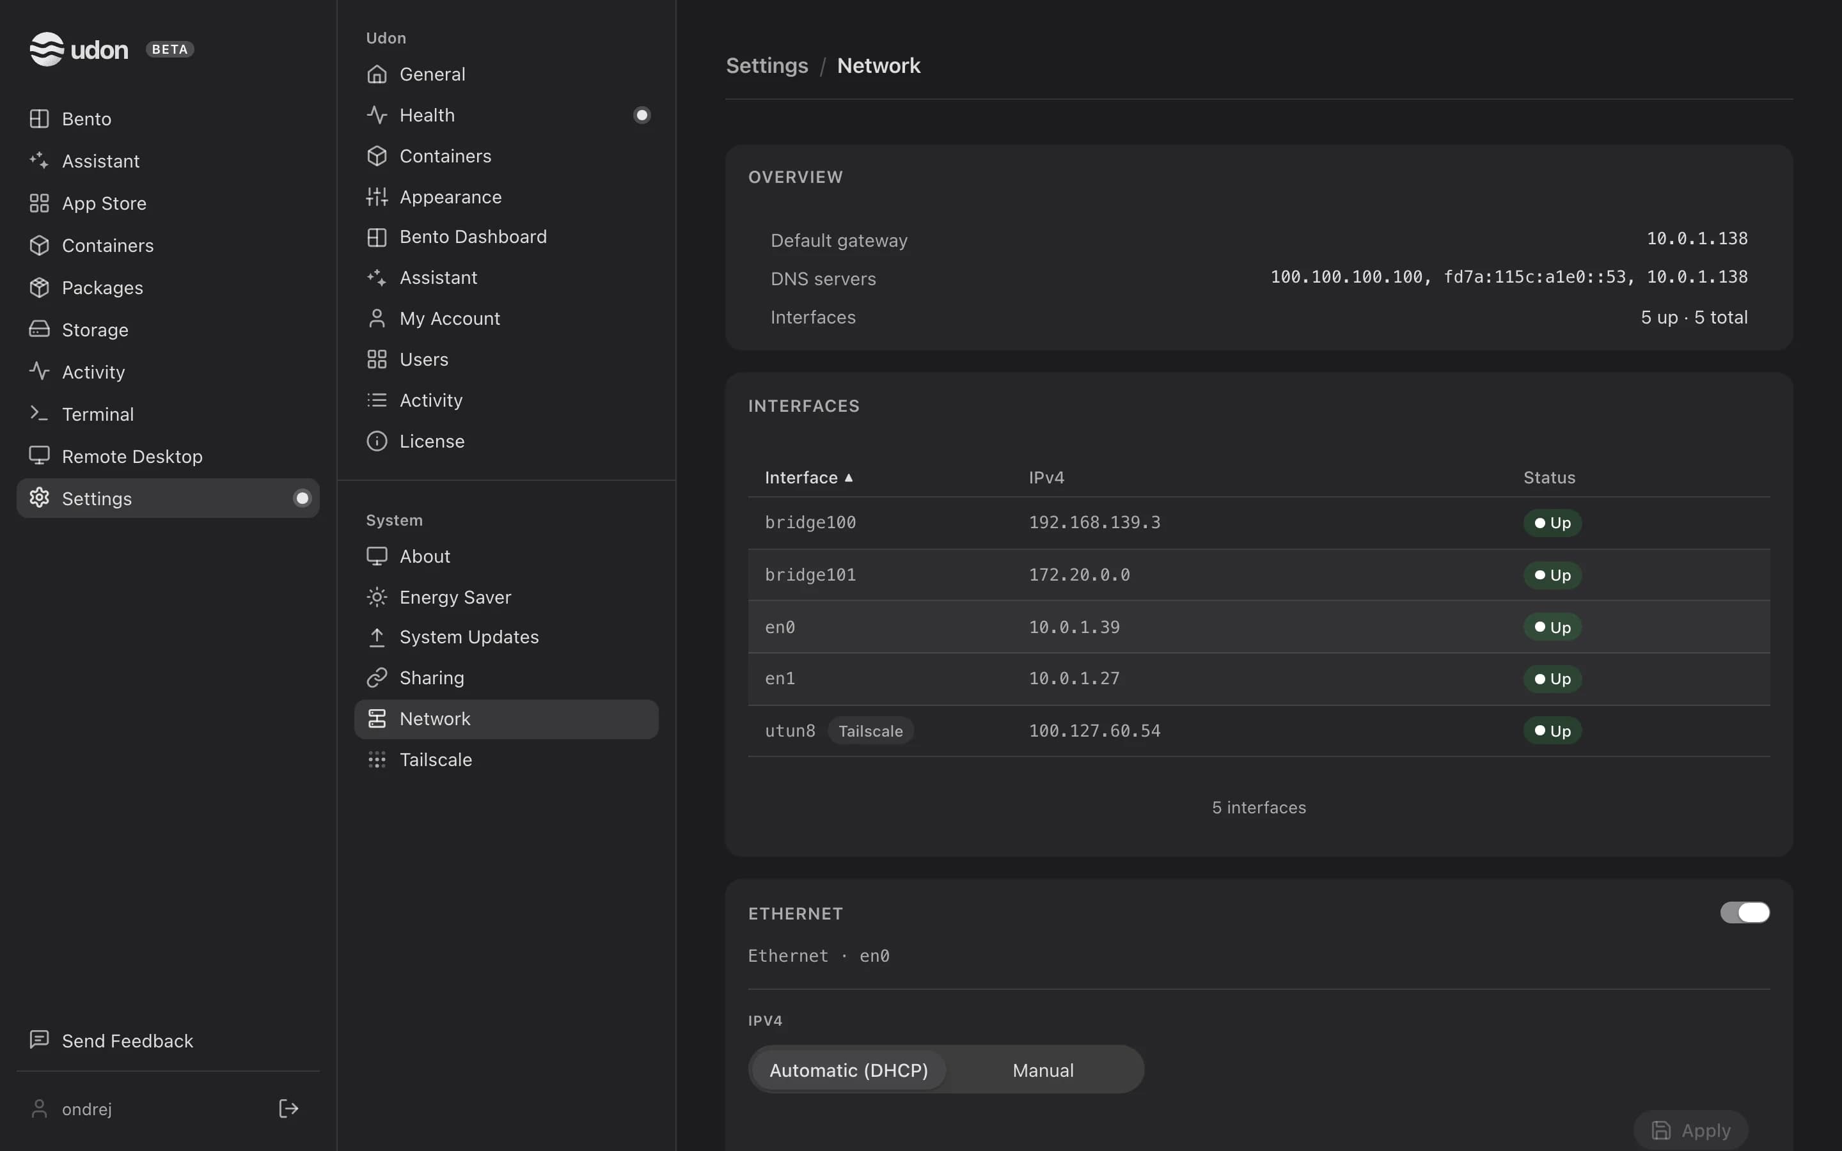
Task: Select Manual IPv4 mode
Action: click(1043, 1070)
